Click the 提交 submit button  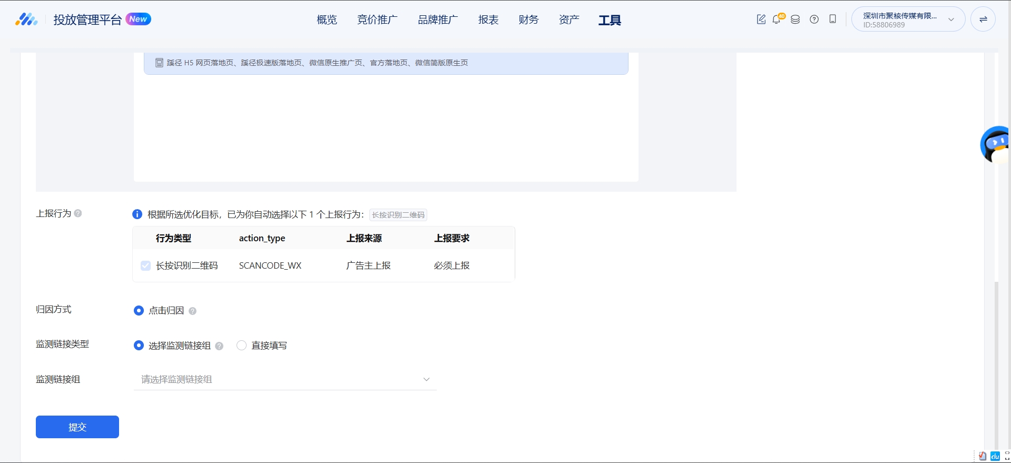pos(77,427)
